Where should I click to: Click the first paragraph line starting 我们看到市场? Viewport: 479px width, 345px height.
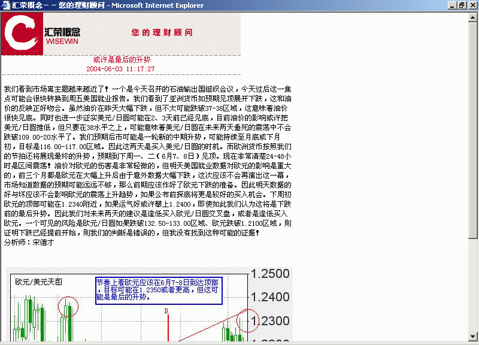pos(147,89)
